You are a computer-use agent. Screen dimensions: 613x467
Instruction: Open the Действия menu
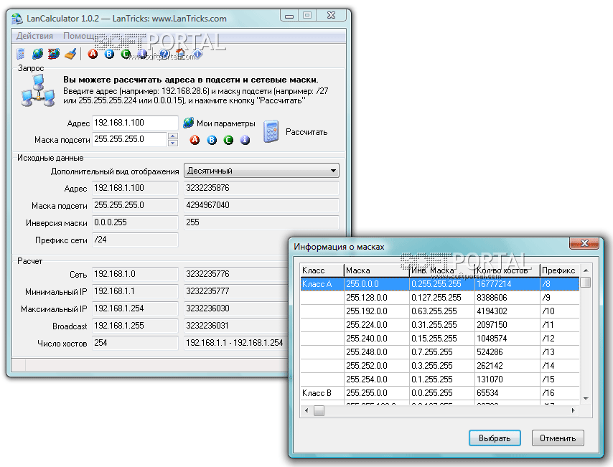[34, 36]
